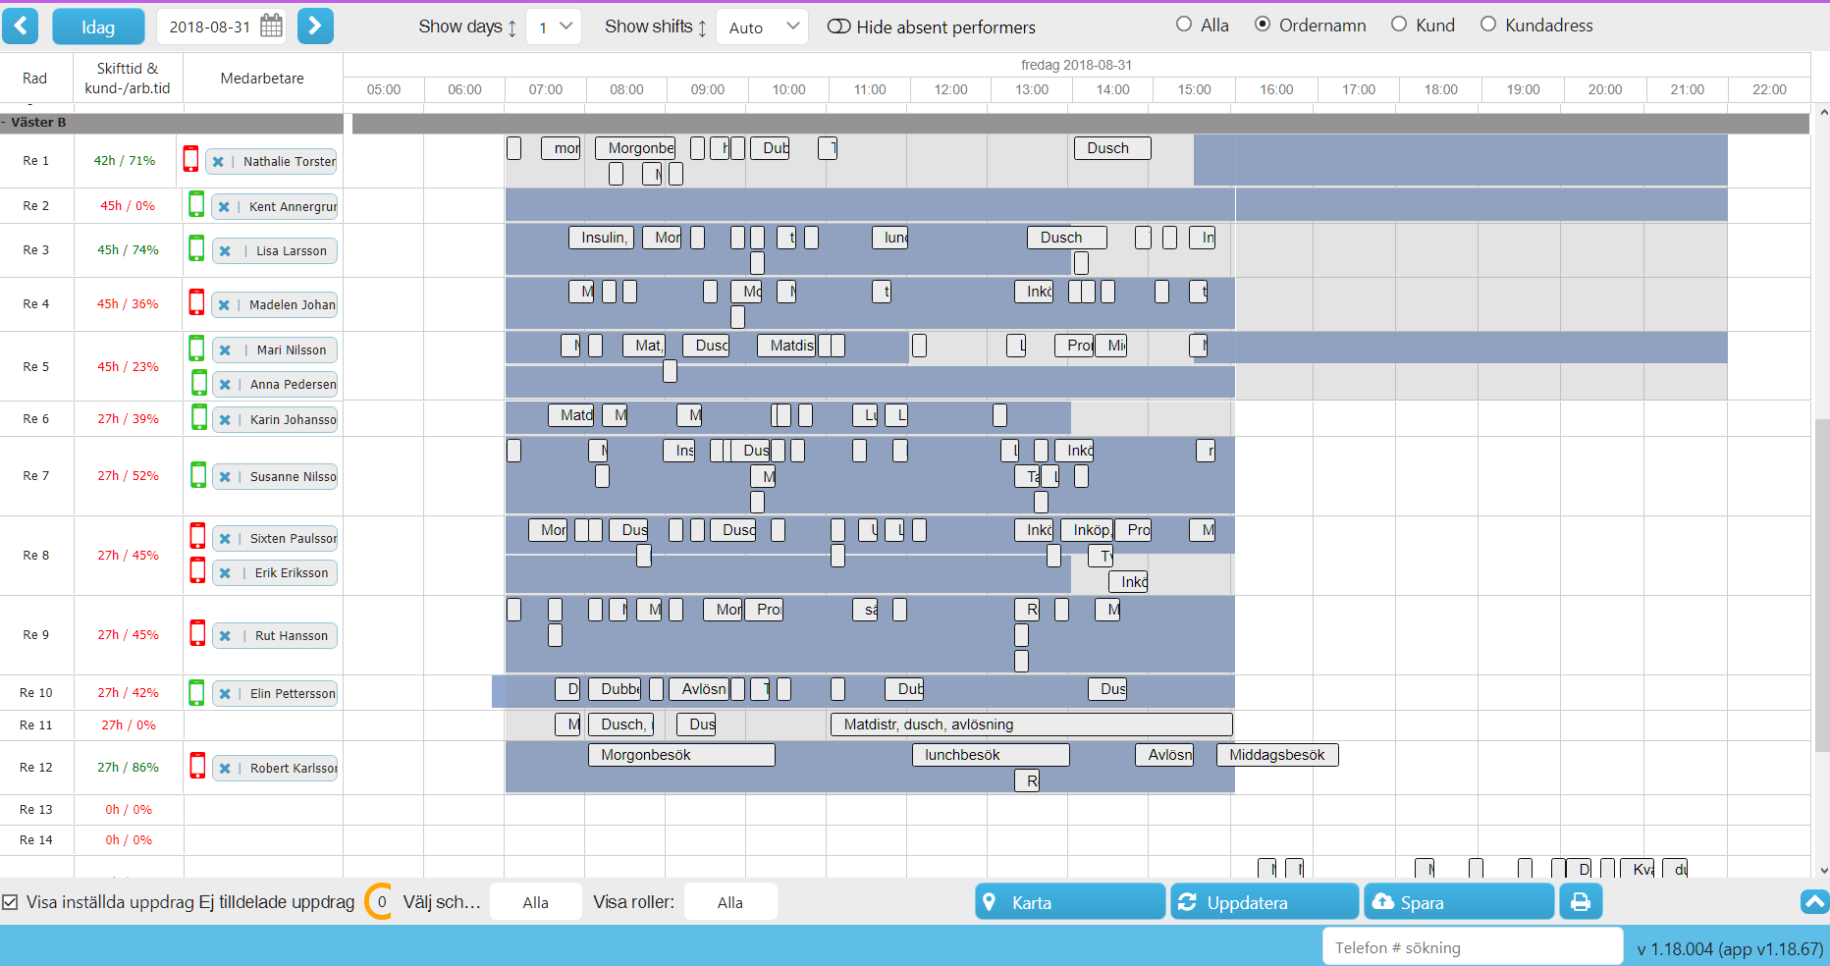Click the green phone icon for Elin Pettersson

196,693
